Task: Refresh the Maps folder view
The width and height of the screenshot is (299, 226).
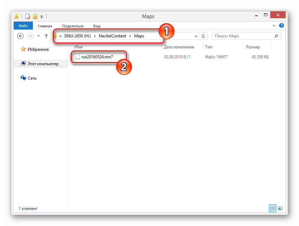Action: [203, 36]
